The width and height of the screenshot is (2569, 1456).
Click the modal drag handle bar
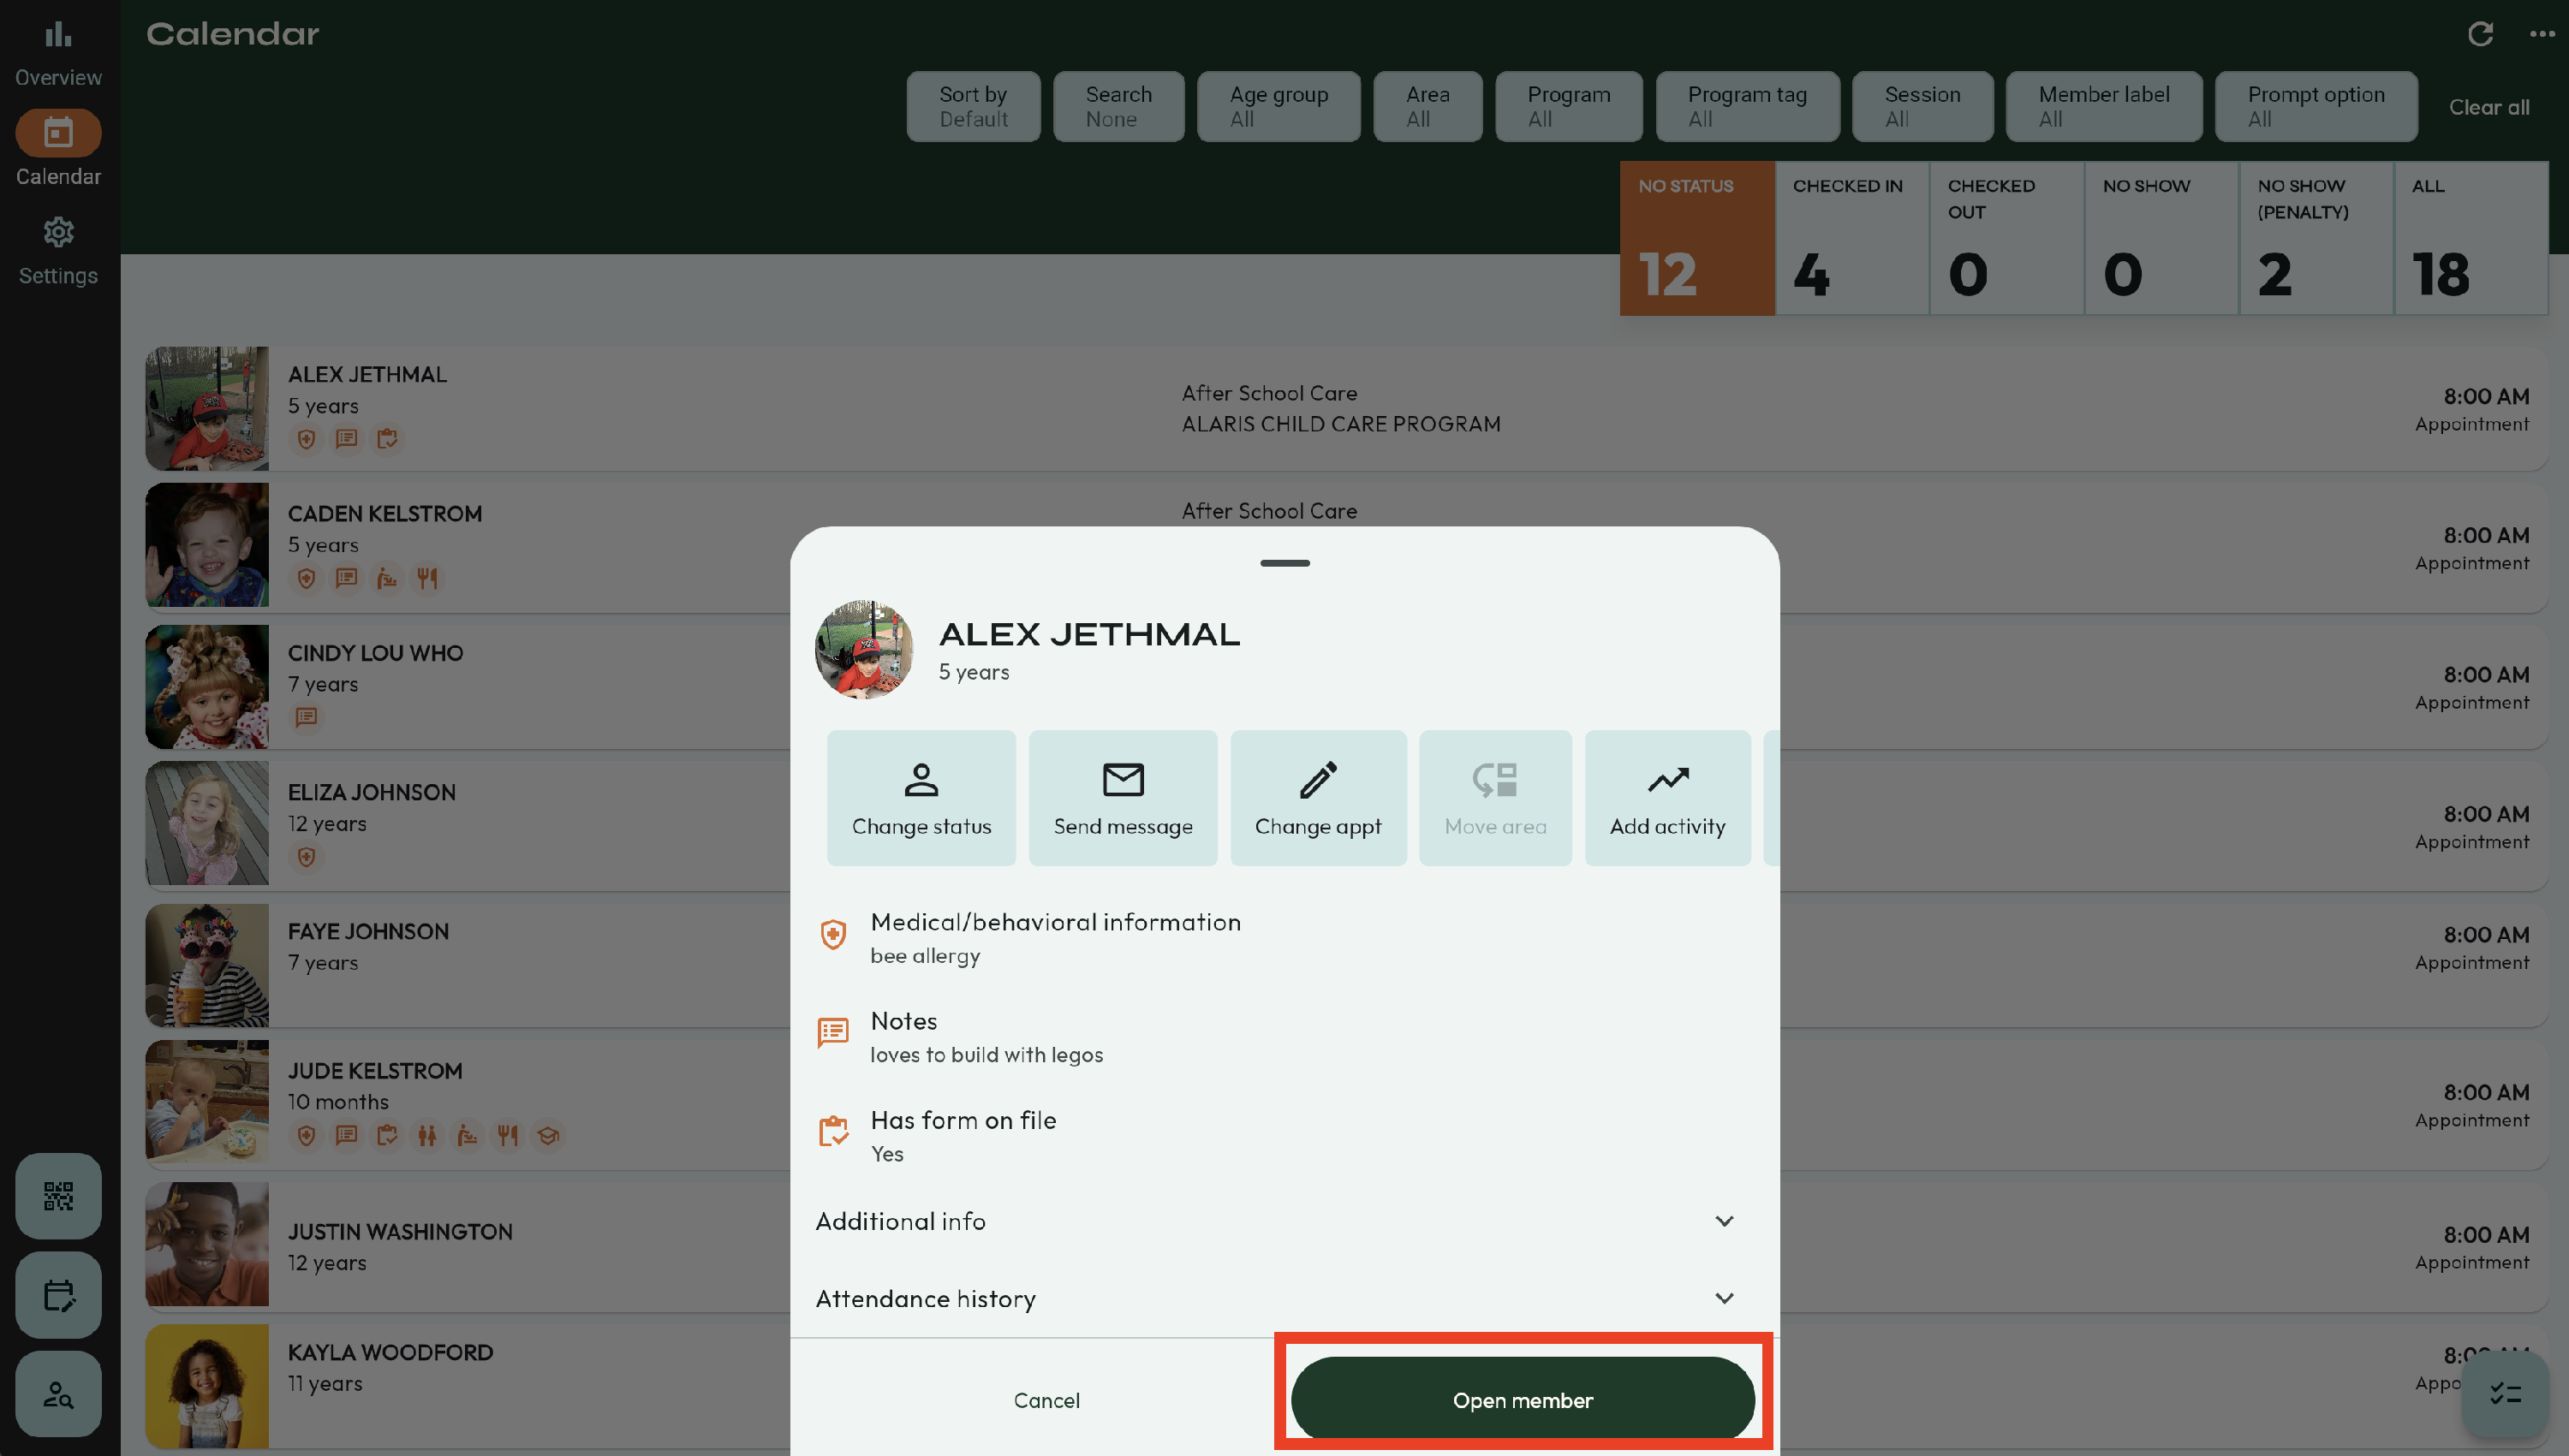(1284, 563)
